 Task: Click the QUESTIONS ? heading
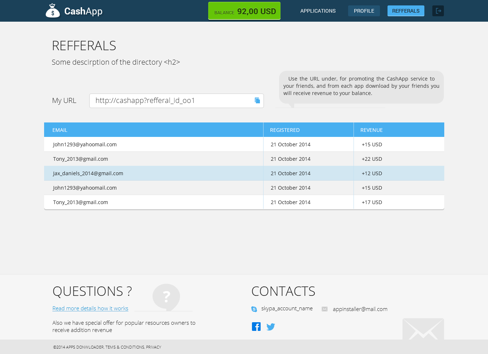[92, 291]
